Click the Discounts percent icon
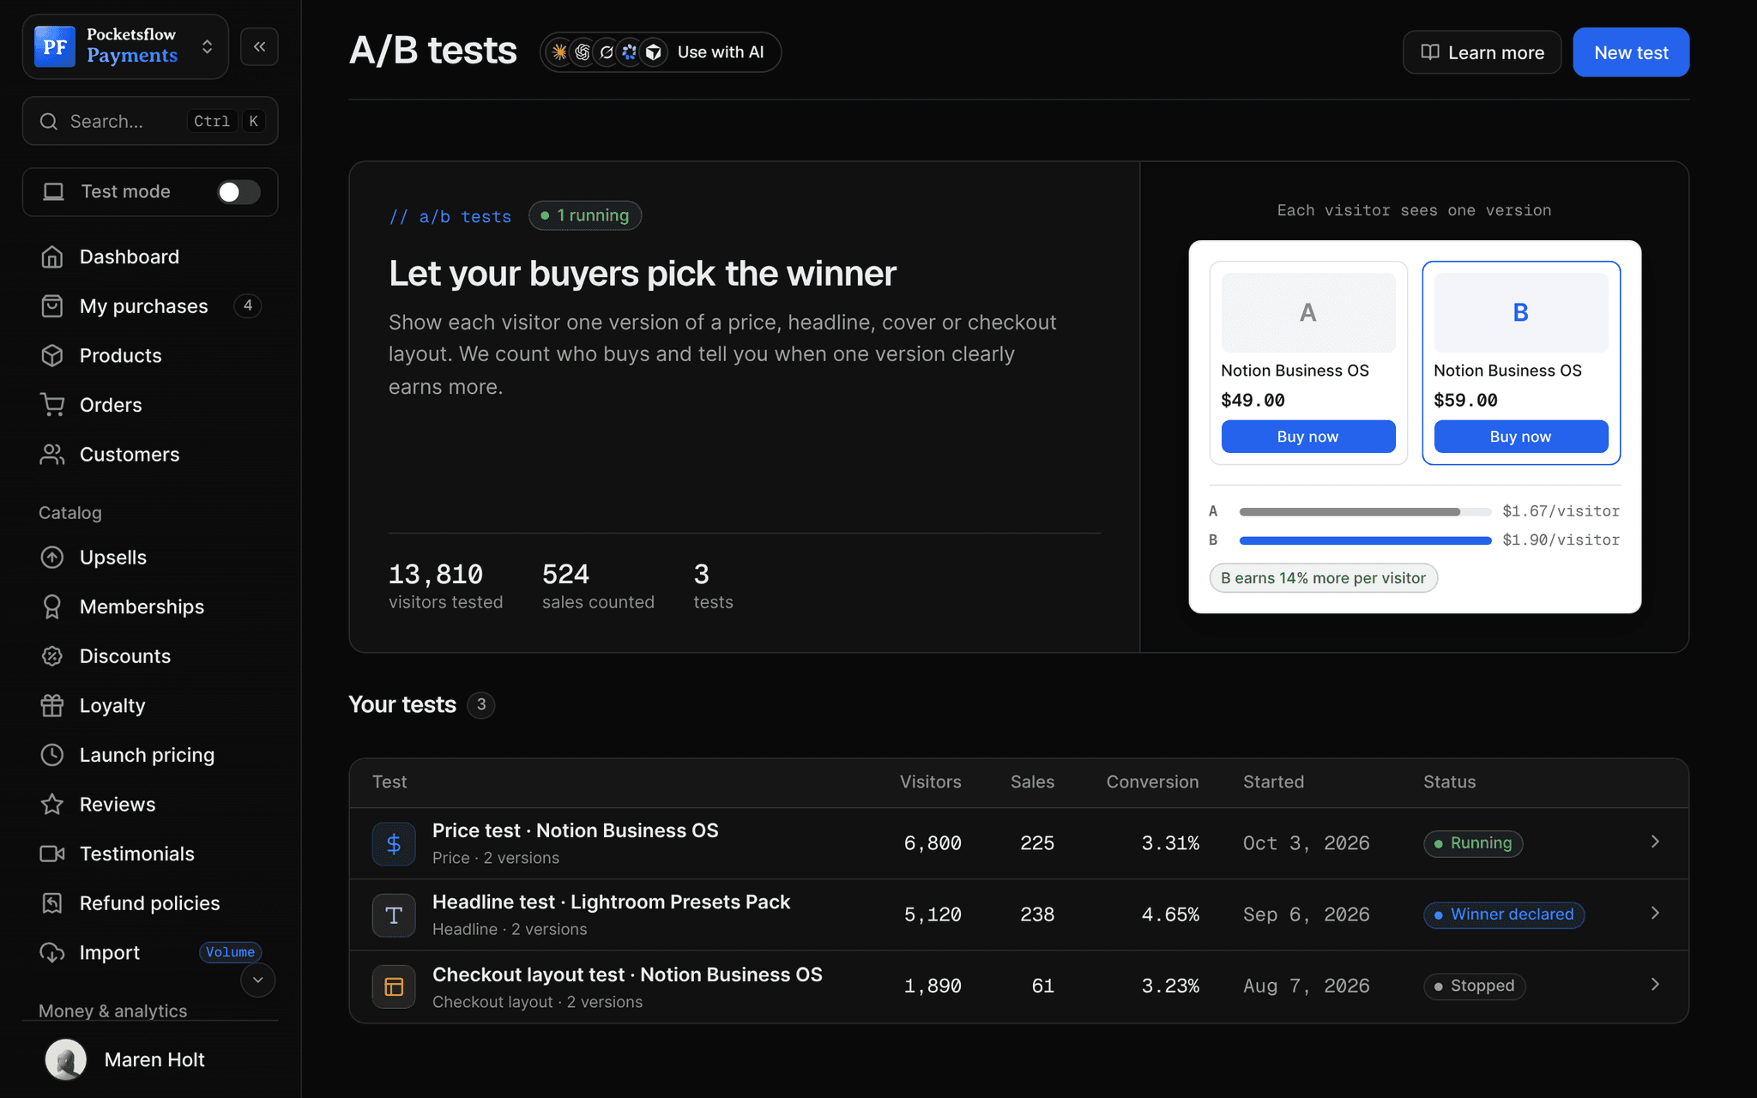The height and width of the screenshot is (1098, 1757). [x=52, y=656]
